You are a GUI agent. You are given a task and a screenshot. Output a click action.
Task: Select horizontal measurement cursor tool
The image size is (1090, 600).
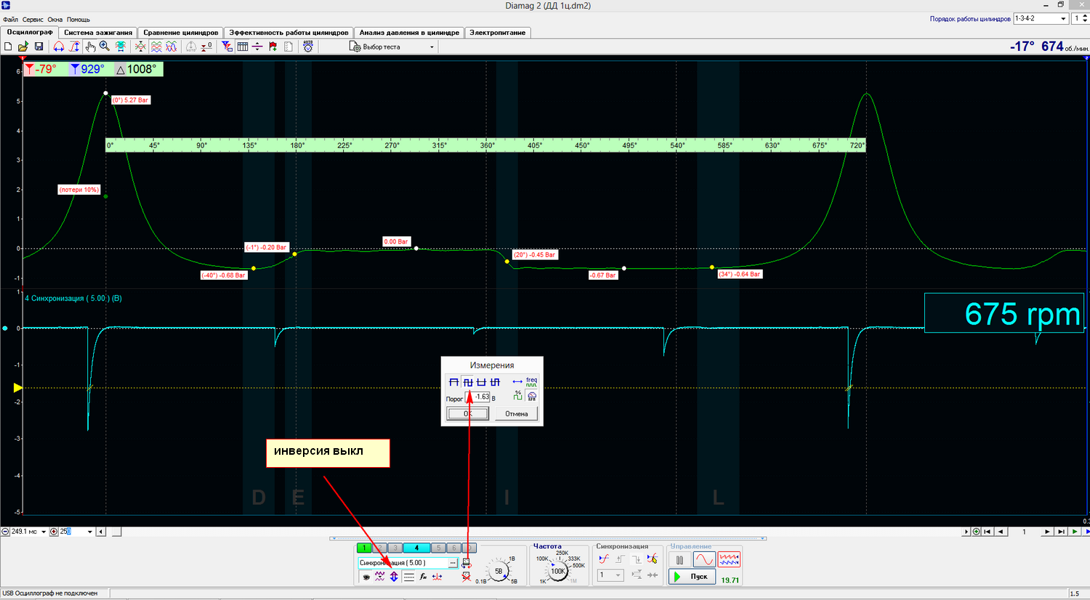point(59,46)
